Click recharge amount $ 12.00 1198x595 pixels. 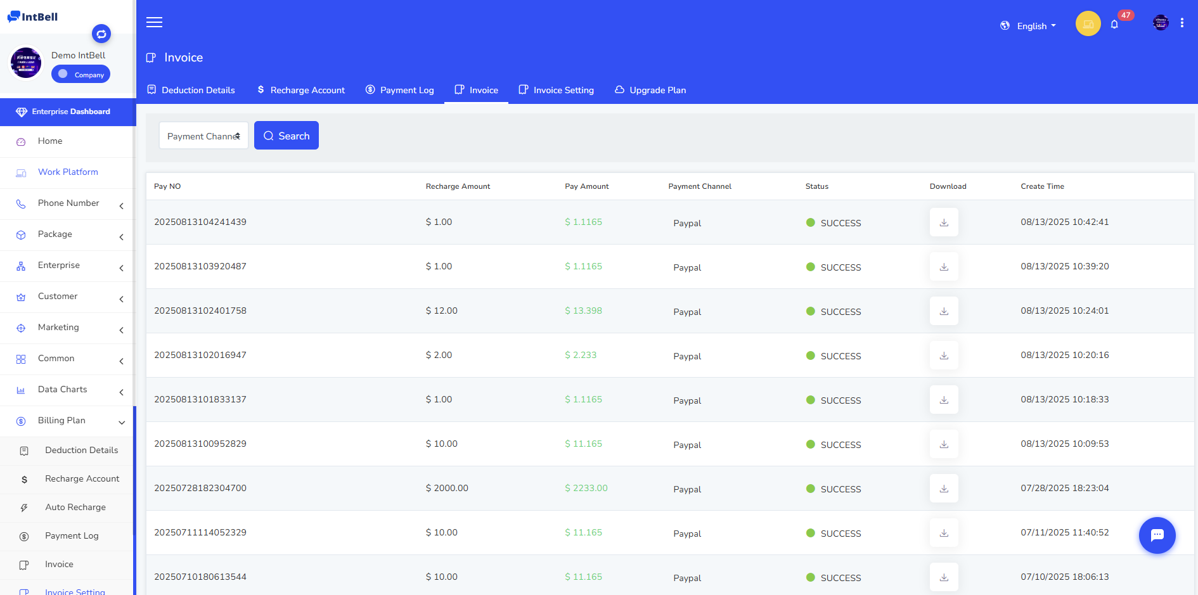click(441, 311)
